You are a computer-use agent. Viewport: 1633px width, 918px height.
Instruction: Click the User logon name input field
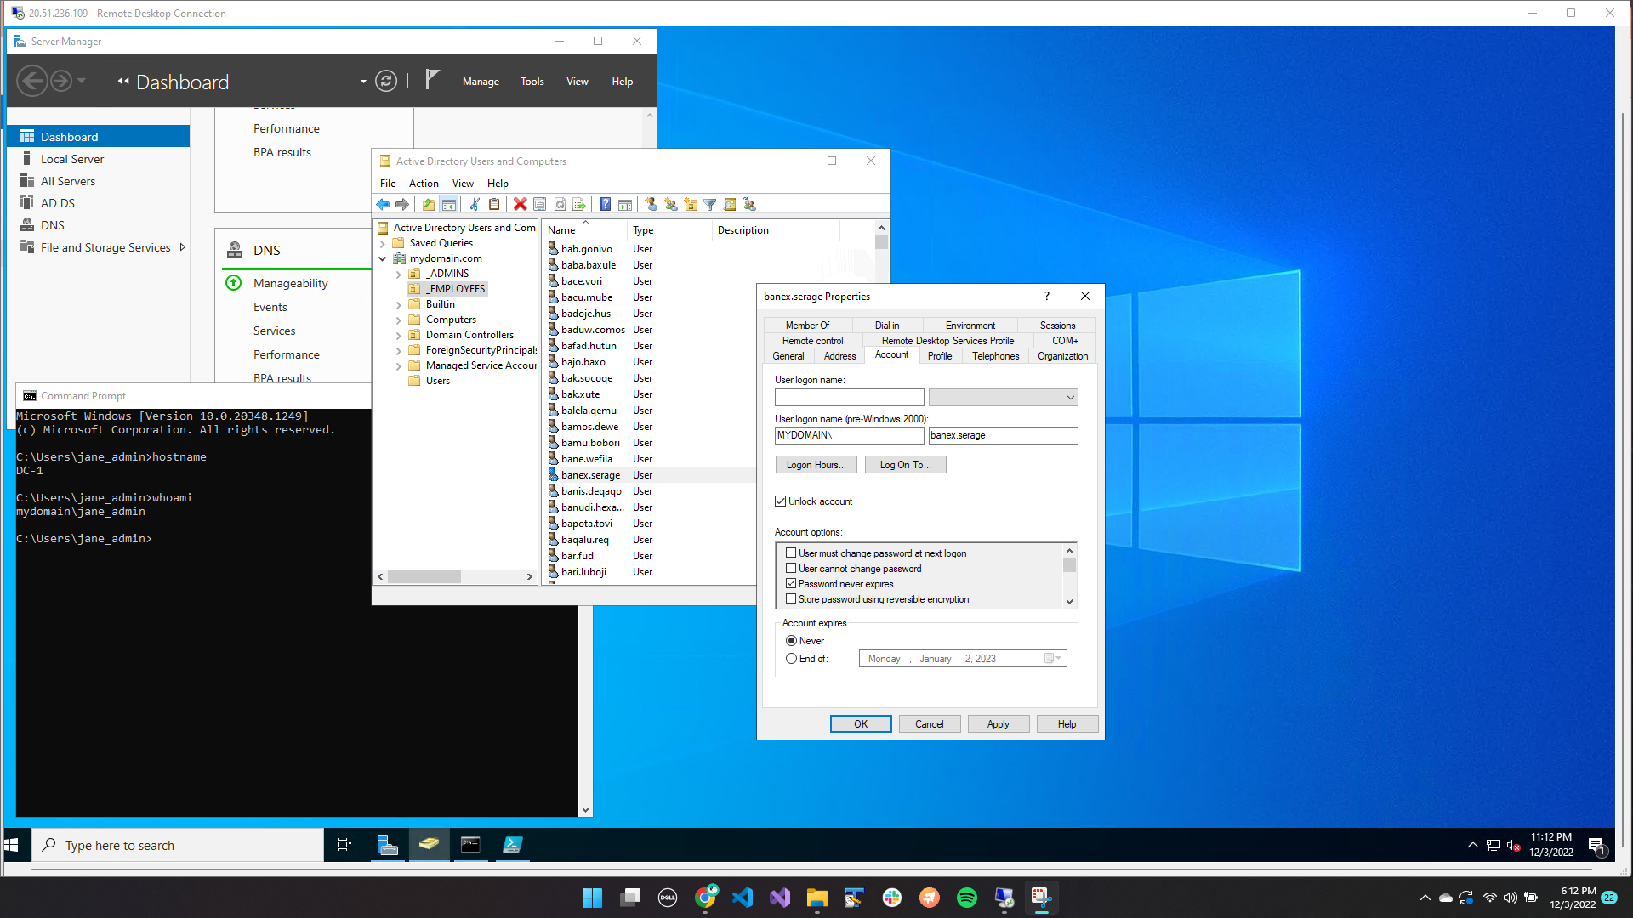pyautogui.click(x=848, y=398)
